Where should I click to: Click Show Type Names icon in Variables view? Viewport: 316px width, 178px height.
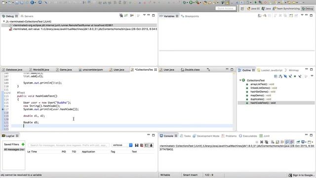[260, 15]
